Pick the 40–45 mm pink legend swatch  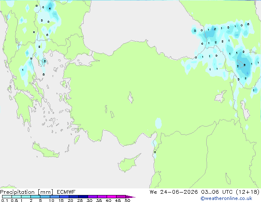[x=112, y=197]
